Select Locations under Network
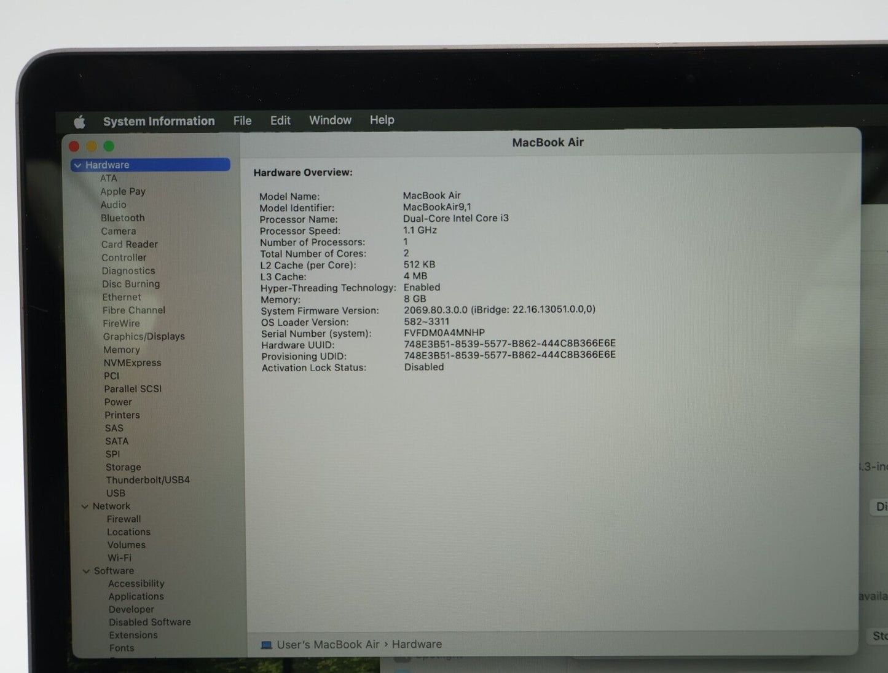The height and width of the screenshot is (673, 888). [128, 532]
